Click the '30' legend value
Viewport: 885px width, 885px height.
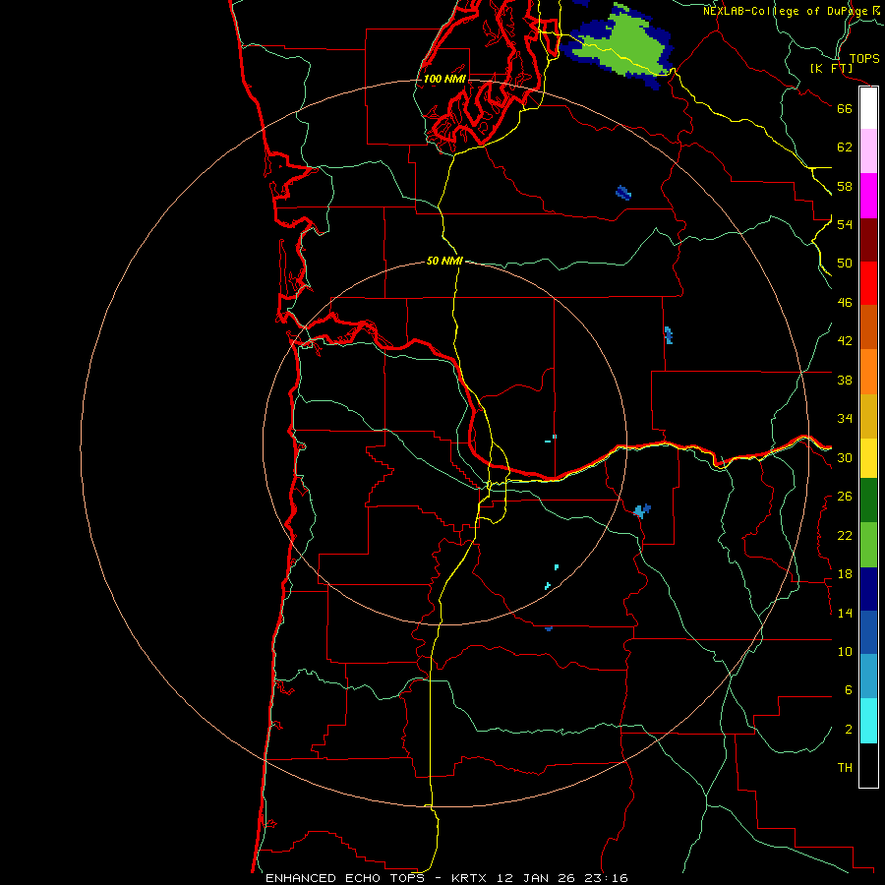(x=845, y=457)
